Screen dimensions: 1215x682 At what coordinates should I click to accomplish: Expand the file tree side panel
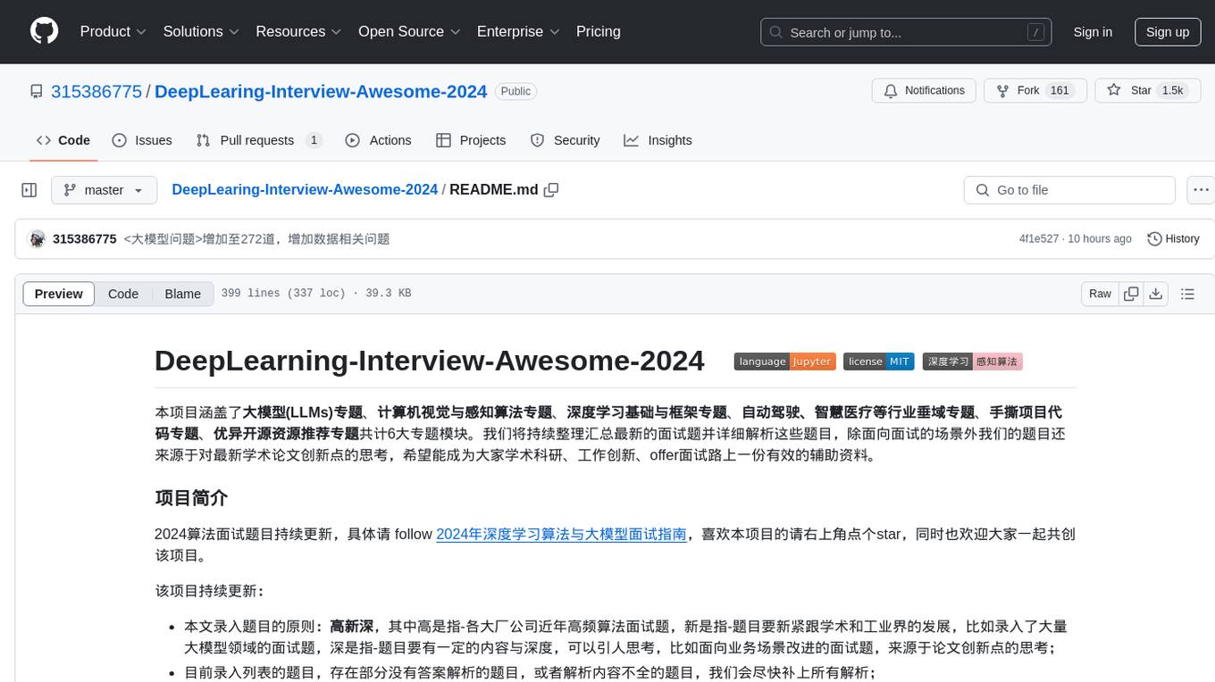pyautogui.click(x=29, y=190)
